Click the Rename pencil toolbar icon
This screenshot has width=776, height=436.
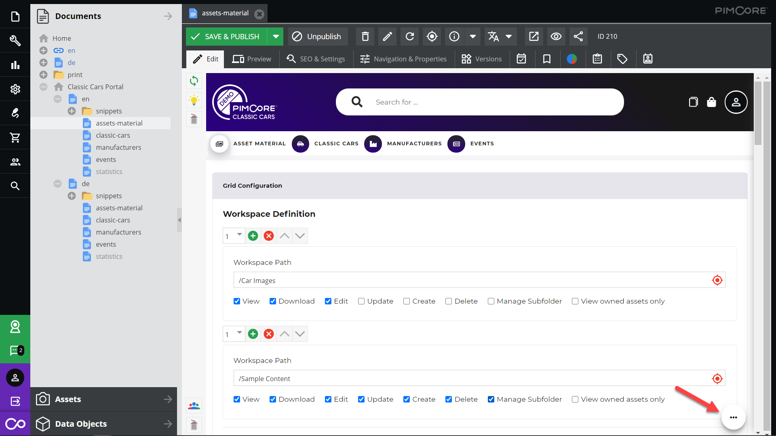coord(387,36)
